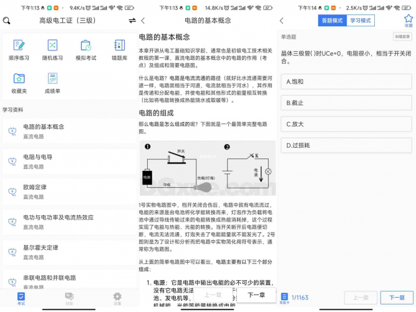Tap alarm icon in middle status bar
This screenshot has height=312, width=416.
pos(226,8)
